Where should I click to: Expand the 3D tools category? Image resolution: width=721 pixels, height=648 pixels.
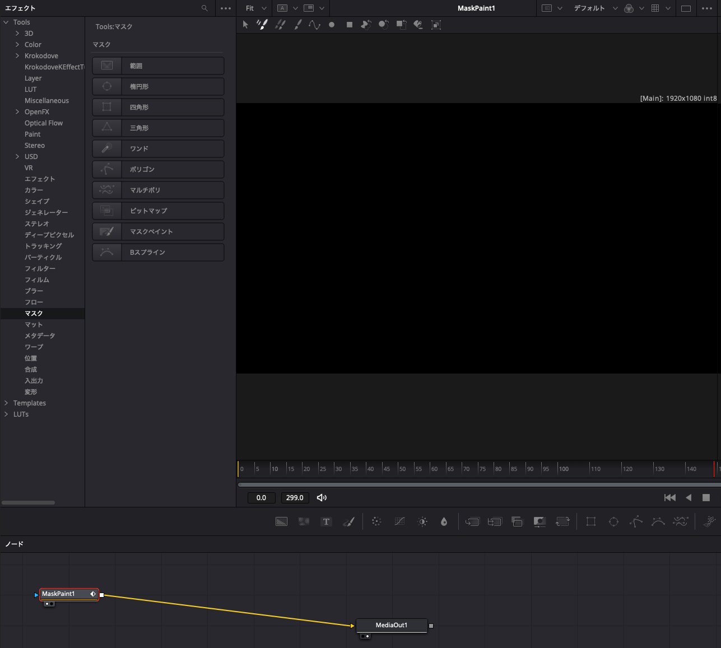click(x=17, y=33)
